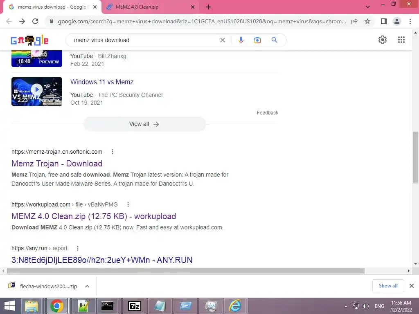Open MEMZ 4.0 Clean.zip workupload result
This screenshot has width=419, height=314.
click(94, 216)
